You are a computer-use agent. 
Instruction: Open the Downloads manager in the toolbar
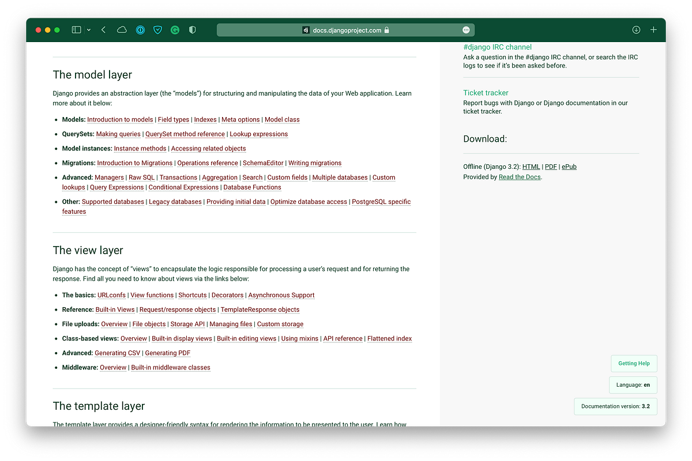point(635,29)
